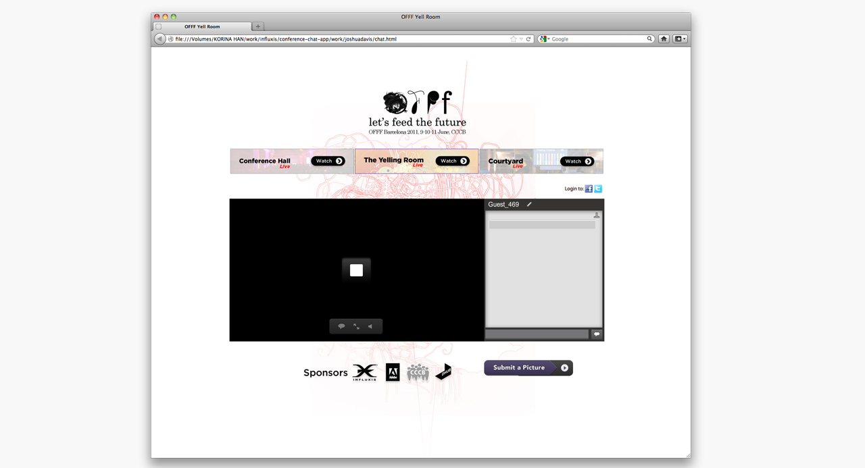Watch the Conference Hall live stream
Viewport: 865px width, 468px height.
point(327,161)
